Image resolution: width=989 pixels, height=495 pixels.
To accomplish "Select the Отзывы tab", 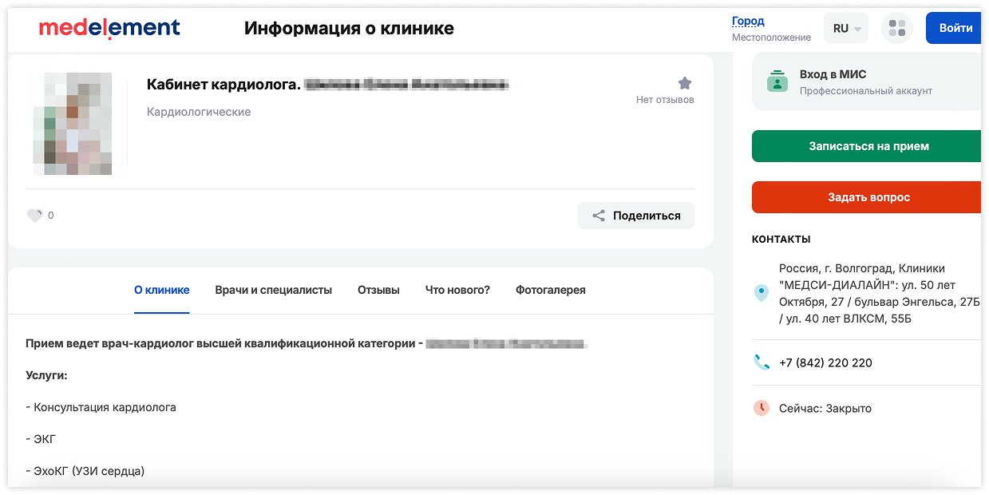I will click(378, 290).
